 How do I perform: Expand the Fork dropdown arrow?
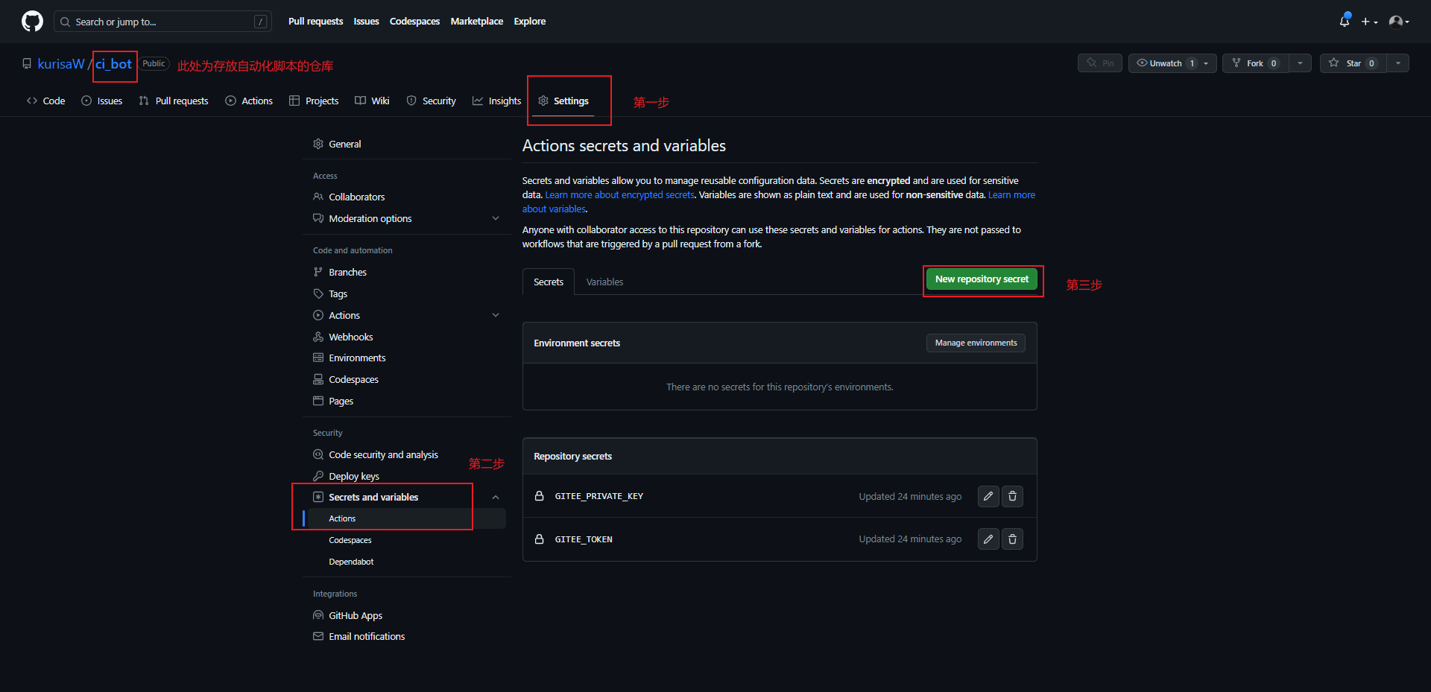pyautogui.click(x=1300, y=63)
